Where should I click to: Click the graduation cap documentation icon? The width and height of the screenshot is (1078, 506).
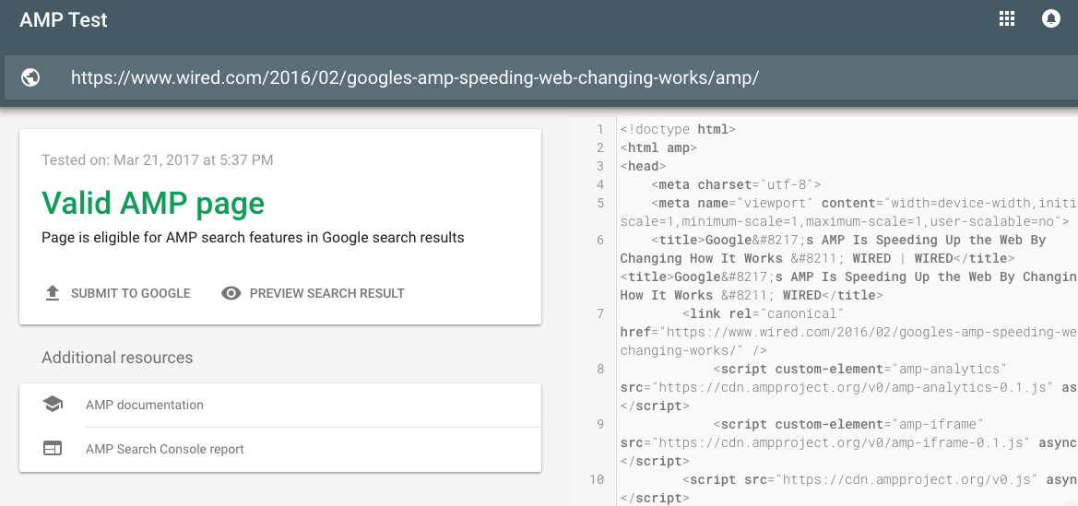[x=53, y=405]
